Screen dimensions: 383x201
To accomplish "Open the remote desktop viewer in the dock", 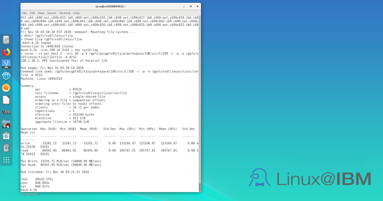I will point(6,123).
